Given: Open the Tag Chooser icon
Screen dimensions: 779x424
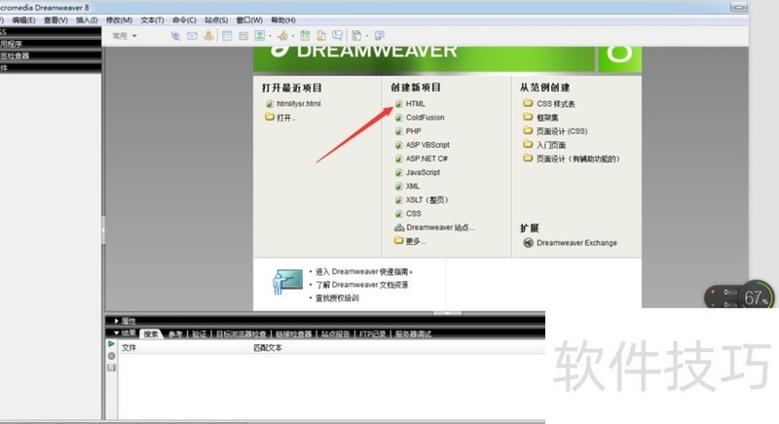Looking at the screenshot, I should pos(379,35).
